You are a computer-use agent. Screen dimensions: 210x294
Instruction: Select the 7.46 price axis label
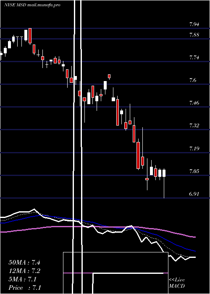click(194, 102)
